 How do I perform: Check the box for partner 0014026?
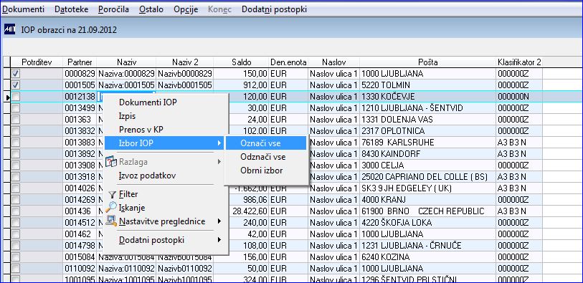pos(15,188)
